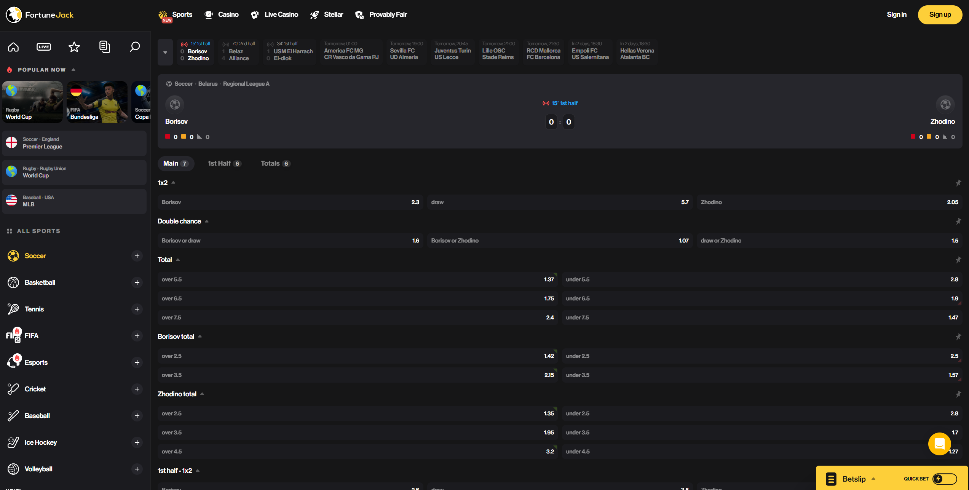Switch to the Totals tab

pos(275,163)
